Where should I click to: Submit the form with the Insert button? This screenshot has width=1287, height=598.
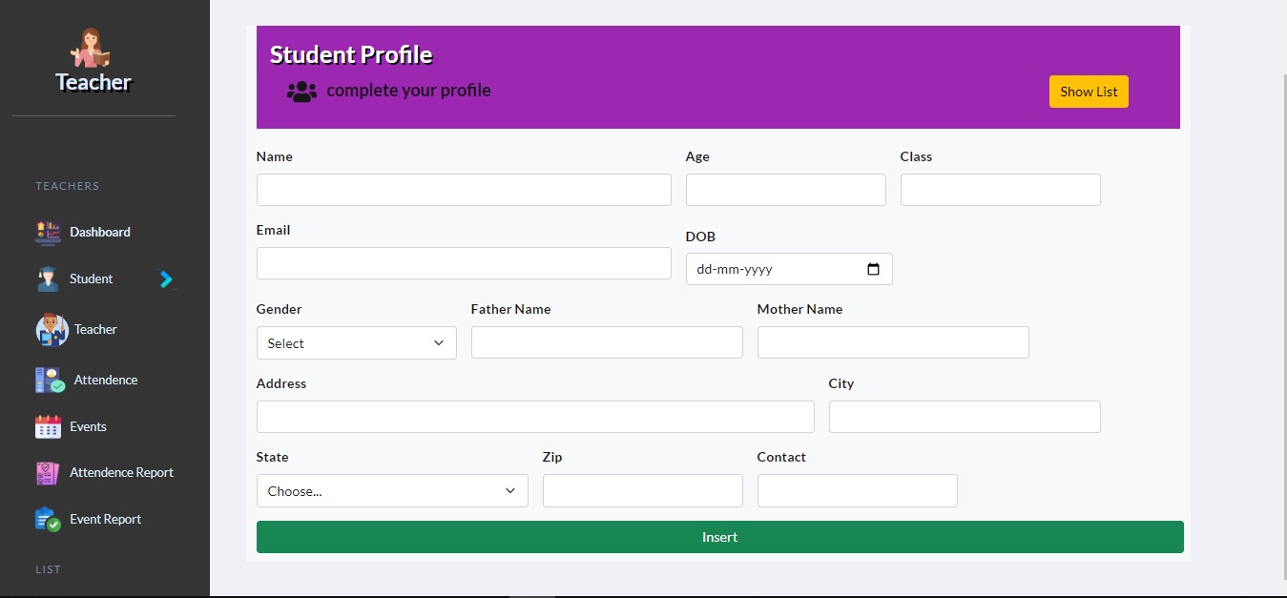[x=719, y=537]
